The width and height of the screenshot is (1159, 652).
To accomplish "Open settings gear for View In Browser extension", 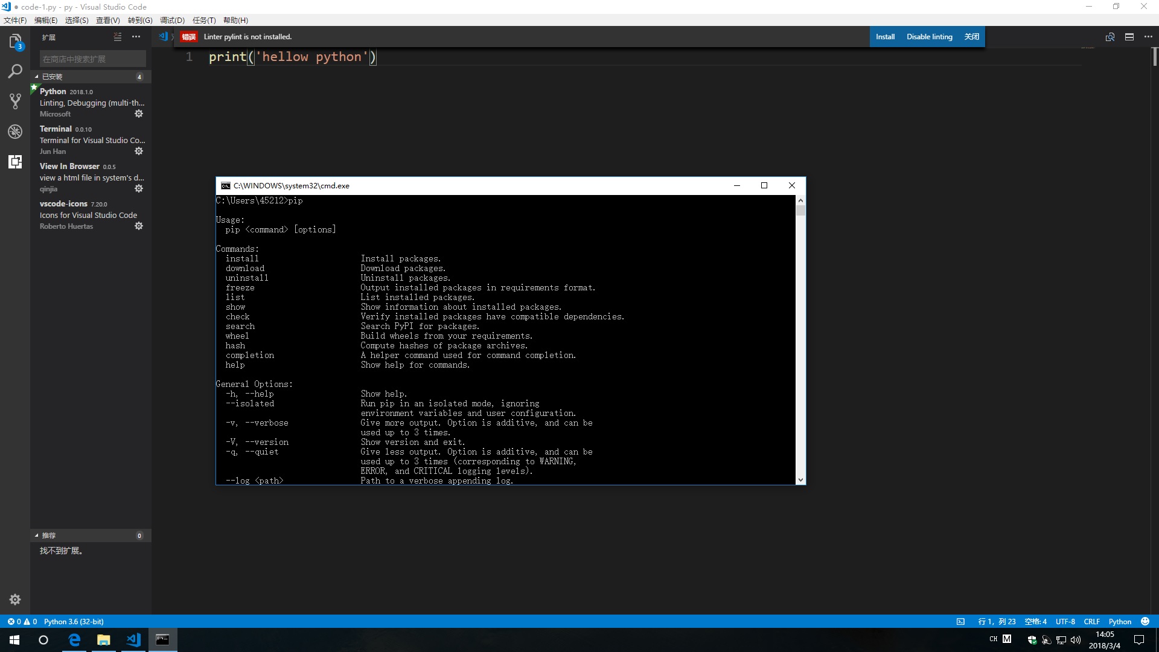I will [x=139, y=188].
